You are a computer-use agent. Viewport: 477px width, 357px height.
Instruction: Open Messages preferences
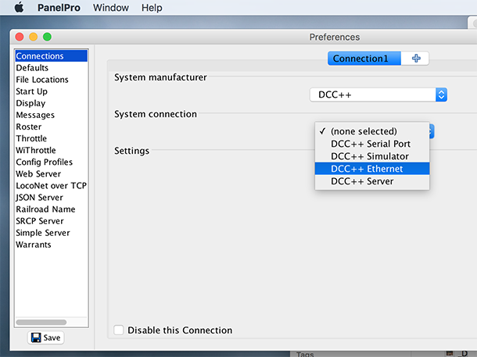51,115
